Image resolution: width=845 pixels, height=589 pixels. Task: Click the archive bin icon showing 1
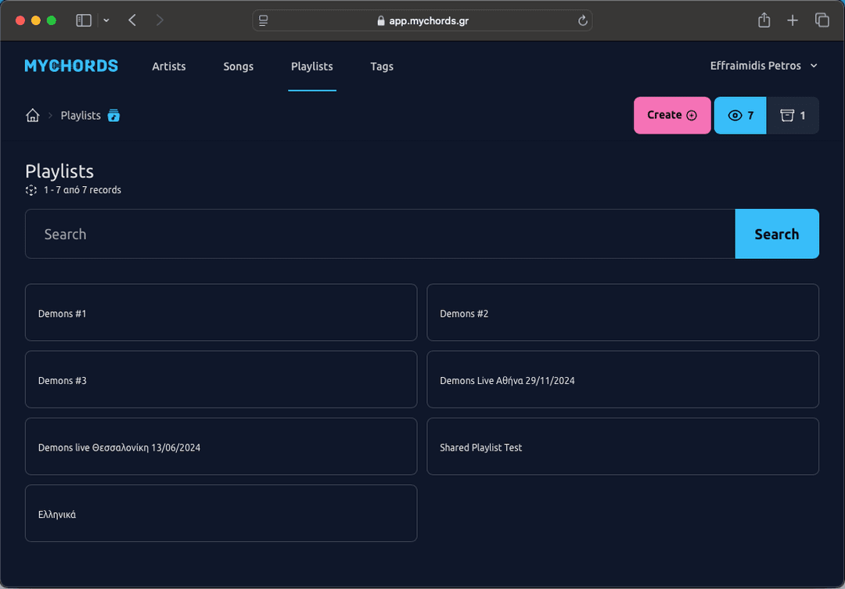[x=793, y=115]
